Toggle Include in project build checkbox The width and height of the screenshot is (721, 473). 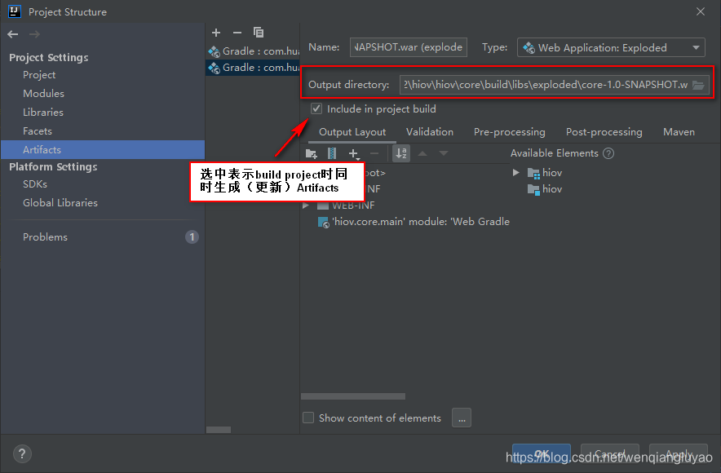click(x=316, y=109)
